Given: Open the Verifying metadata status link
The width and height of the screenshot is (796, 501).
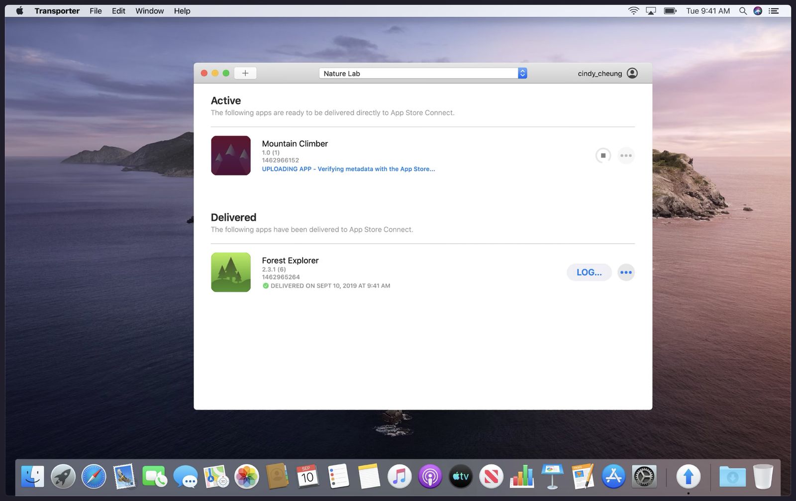Looking at the screenshot, I should 347,169.
